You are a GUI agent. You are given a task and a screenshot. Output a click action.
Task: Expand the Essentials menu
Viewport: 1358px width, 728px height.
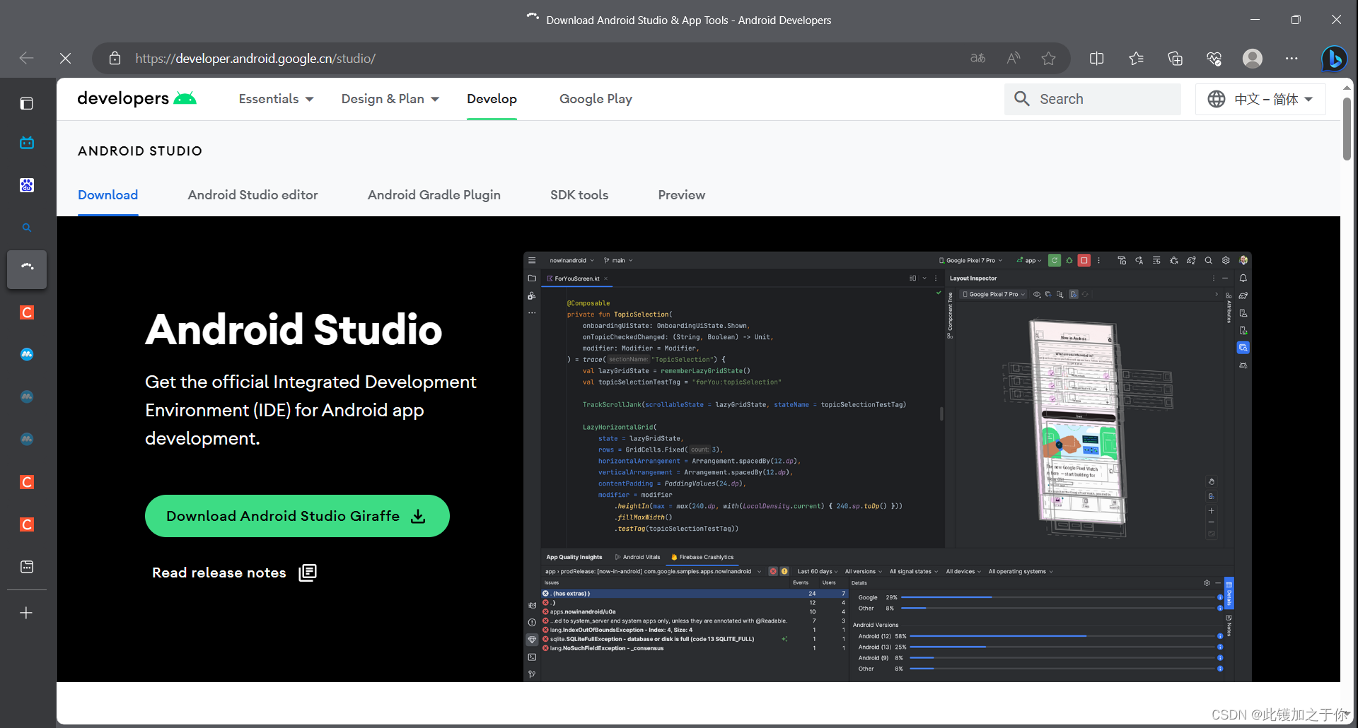[276, 99]
